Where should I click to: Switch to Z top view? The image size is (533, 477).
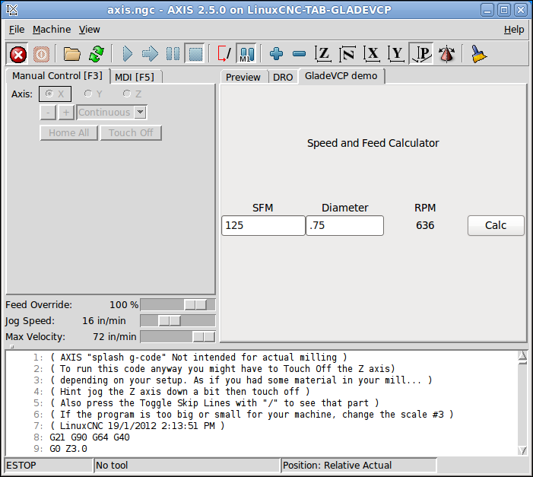click(x=323, y=54)
